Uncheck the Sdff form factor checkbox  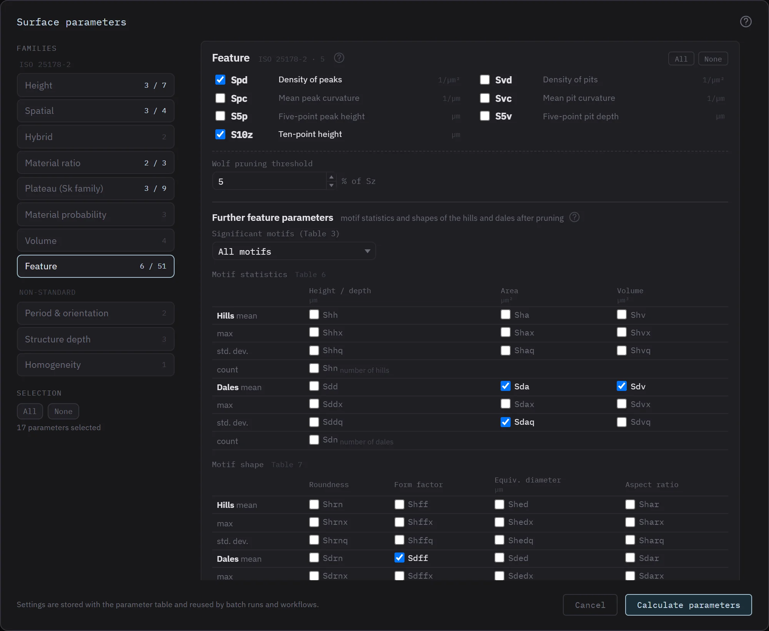(399, 558)
